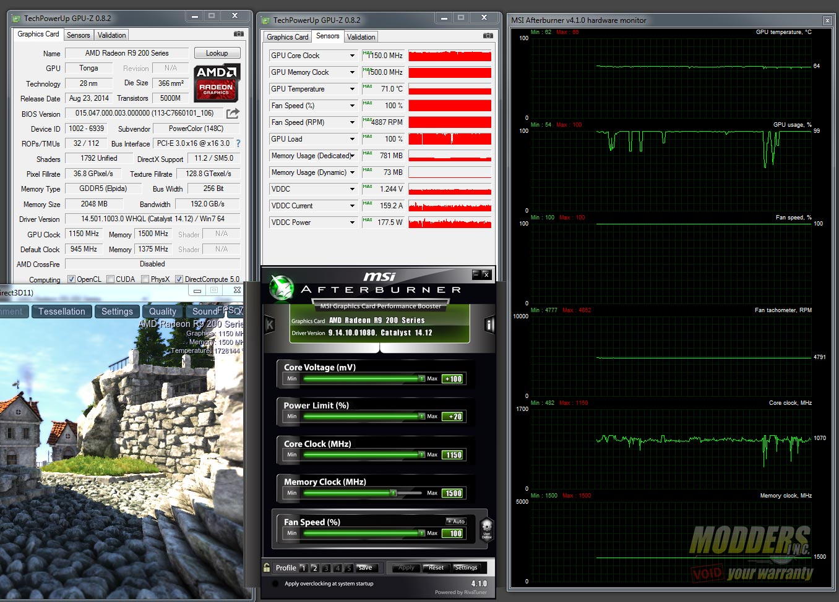Minimize the MSI Afterburner main window
This screenshot has height=602, width=839.
475,274
